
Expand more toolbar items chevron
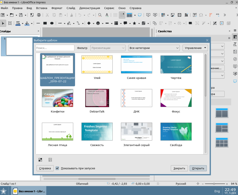(x=225, y=15)
